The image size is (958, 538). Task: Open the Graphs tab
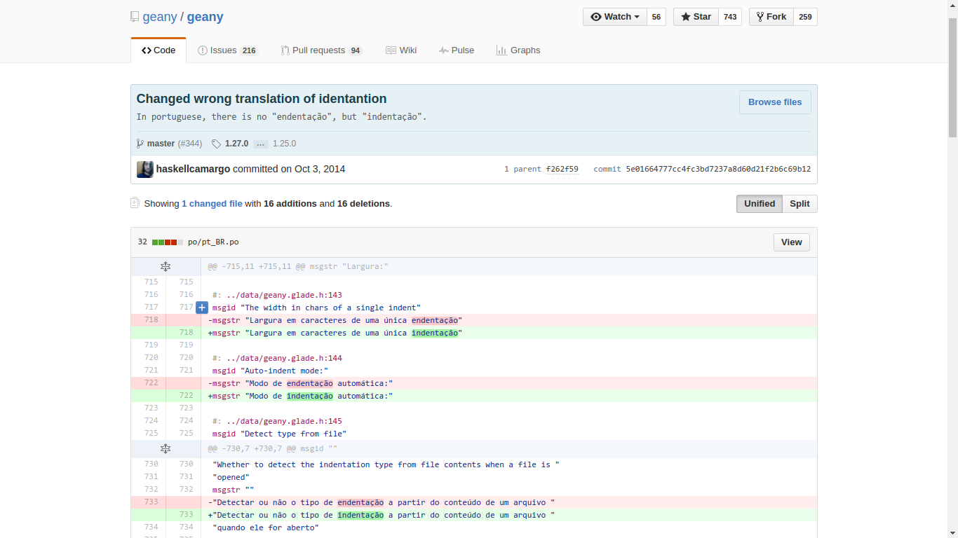click(518, 50)
